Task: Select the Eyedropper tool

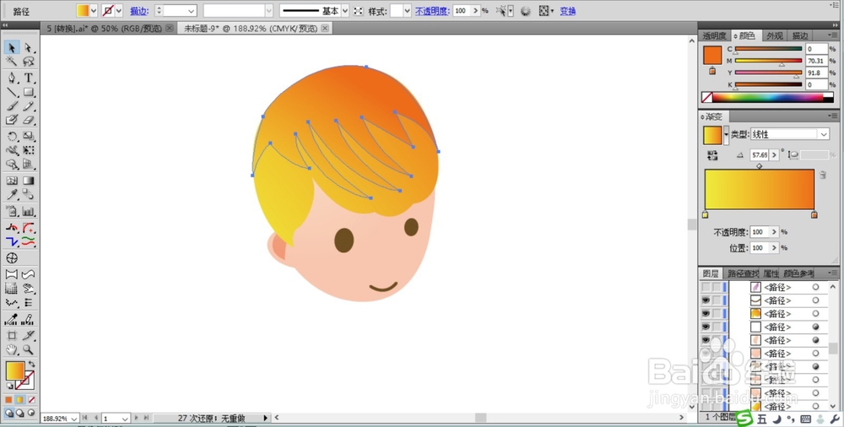Action: (11, 195)
